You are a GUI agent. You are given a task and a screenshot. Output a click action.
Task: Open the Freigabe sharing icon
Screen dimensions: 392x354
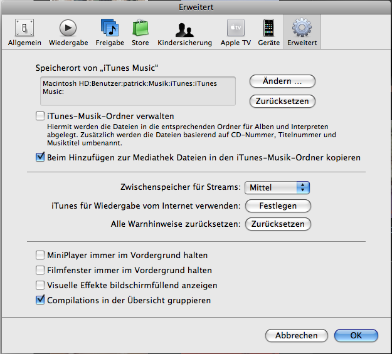coord(110,28)
